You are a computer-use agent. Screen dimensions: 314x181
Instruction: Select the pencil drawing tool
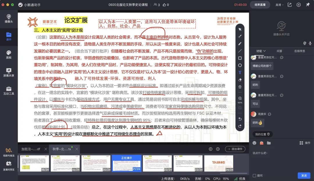(x=240, y=44)
